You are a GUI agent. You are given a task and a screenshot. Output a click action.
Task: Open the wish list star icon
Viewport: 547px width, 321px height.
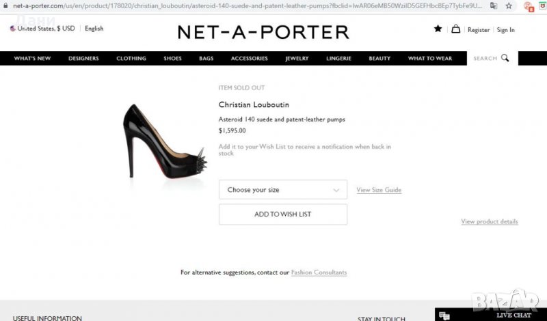click(x=438, y=29)
